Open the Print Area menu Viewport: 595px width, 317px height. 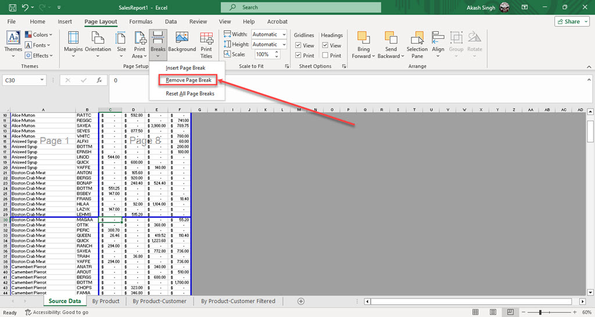point(139,45)
